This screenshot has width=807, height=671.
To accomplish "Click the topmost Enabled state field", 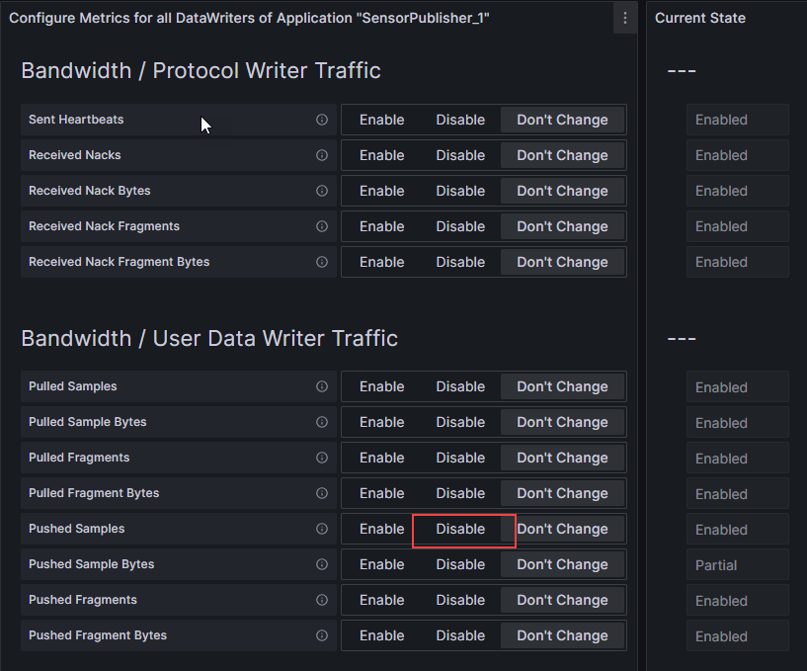I will click(737, 120).
